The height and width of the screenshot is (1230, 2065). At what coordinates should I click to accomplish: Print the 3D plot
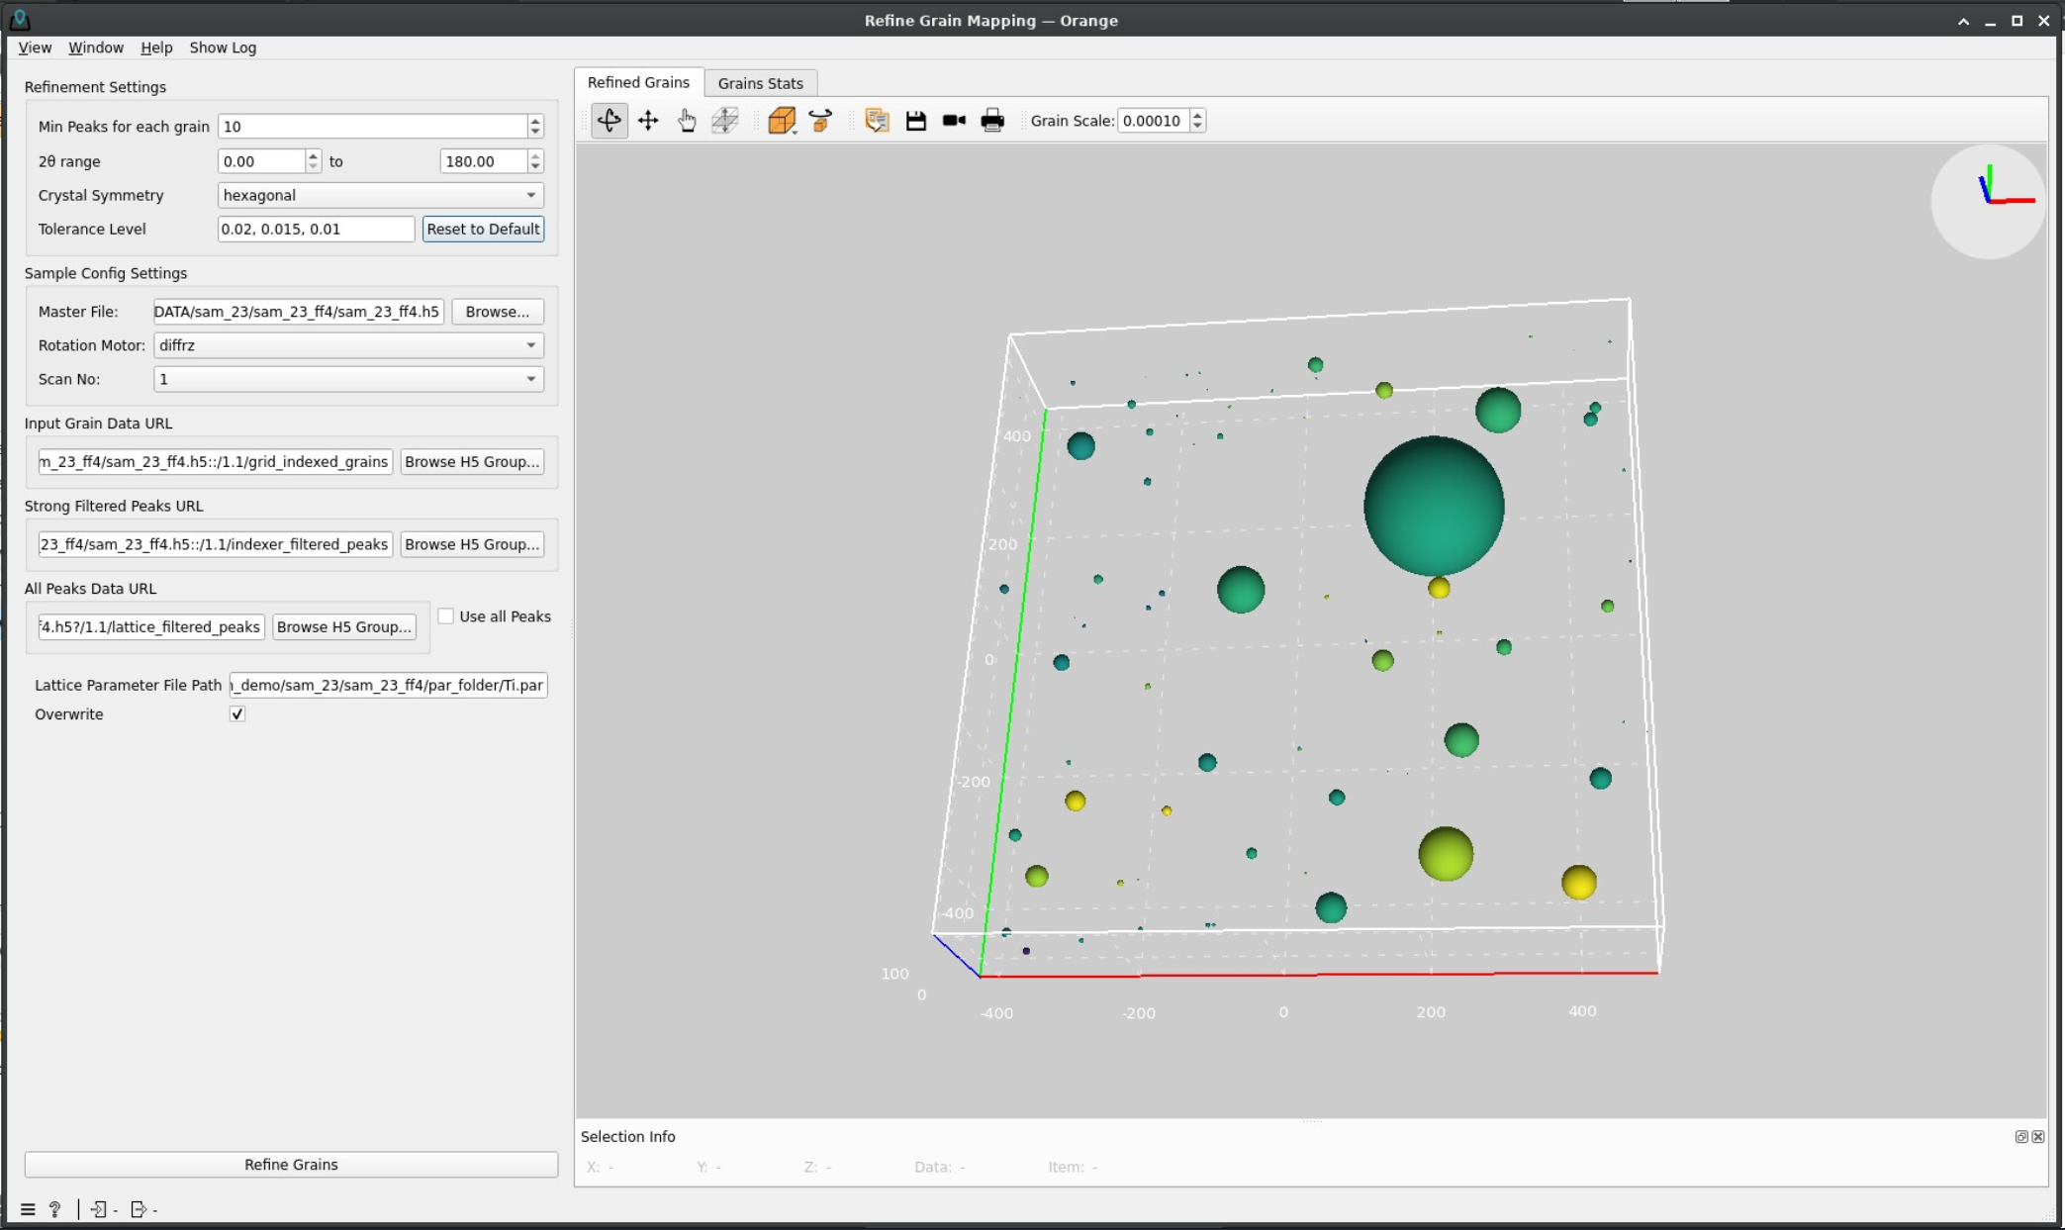(992, 121)
